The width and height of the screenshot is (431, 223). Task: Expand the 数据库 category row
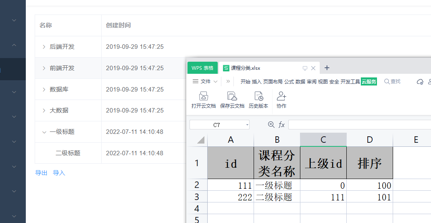[44, 90]
